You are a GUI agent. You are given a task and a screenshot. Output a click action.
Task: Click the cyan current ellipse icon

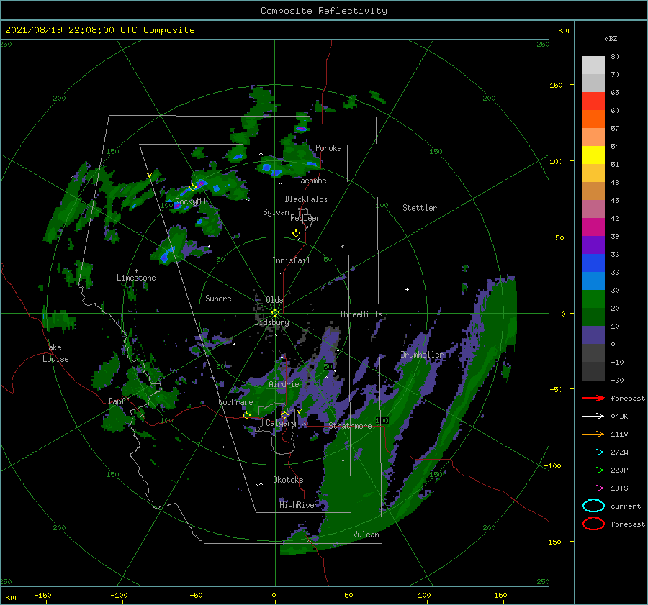point(593,506)
